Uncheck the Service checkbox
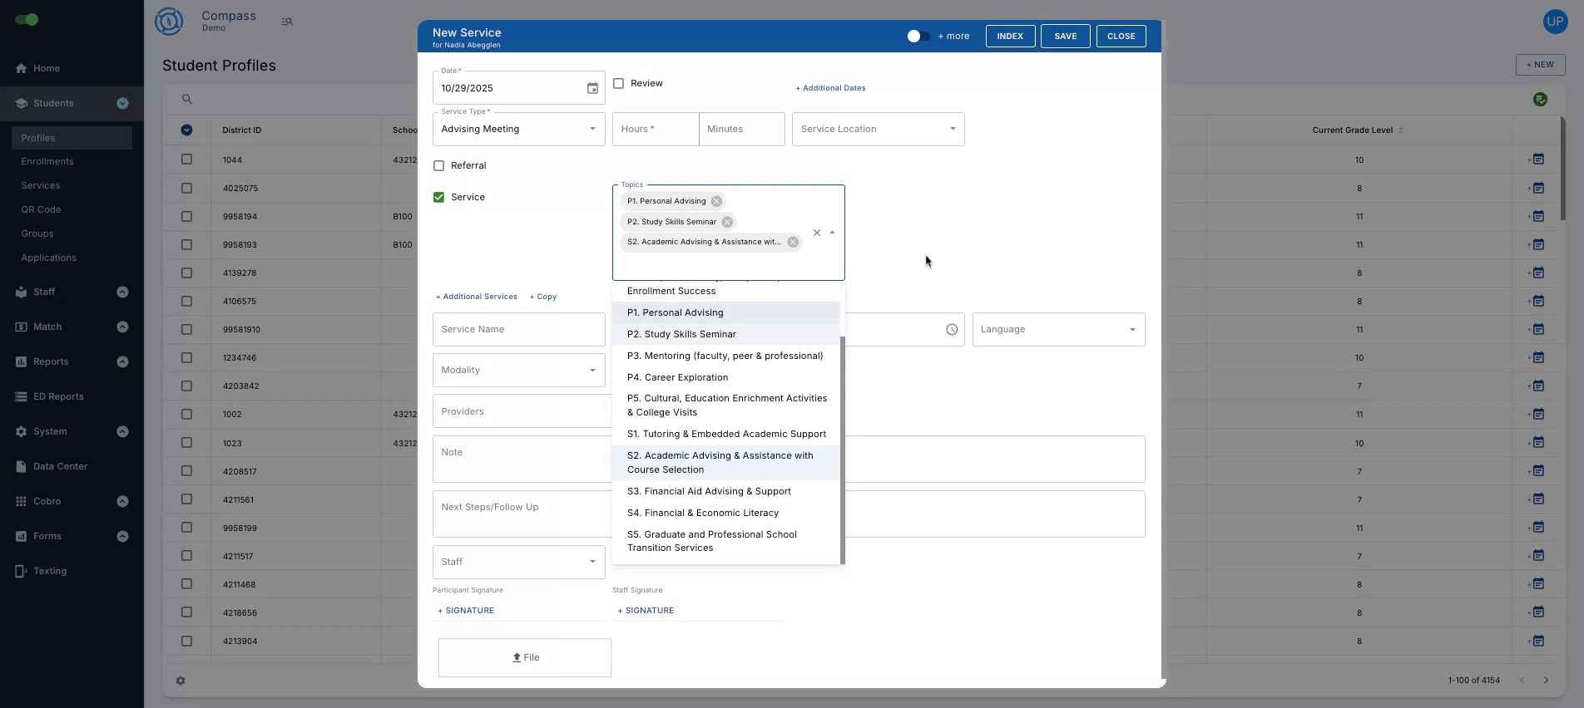The height and width of the screenshot is (708, 1584). tap(439, 198)
